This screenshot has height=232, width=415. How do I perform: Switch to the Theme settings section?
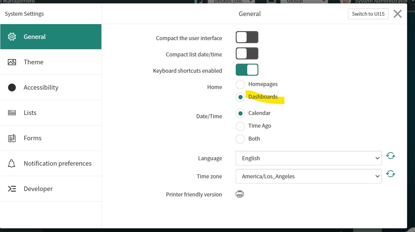33,62
